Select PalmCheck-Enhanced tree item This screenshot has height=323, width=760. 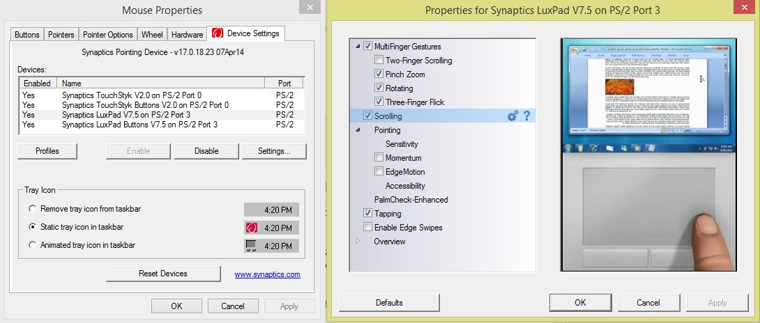coord(411,200)
